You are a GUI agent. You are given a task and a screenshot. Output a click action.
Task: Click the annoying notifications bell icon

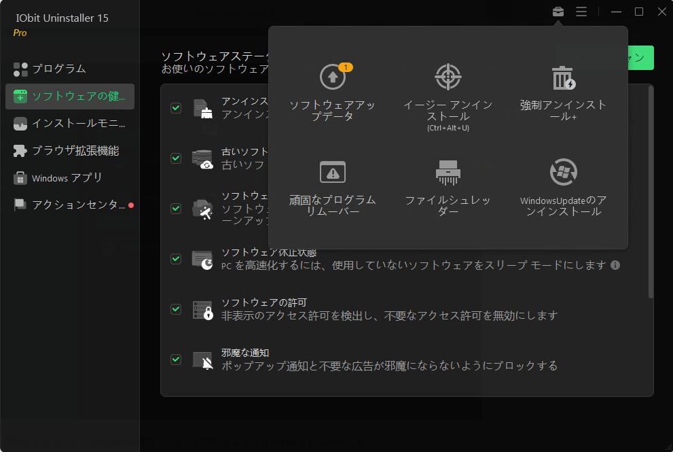(202, 360)
